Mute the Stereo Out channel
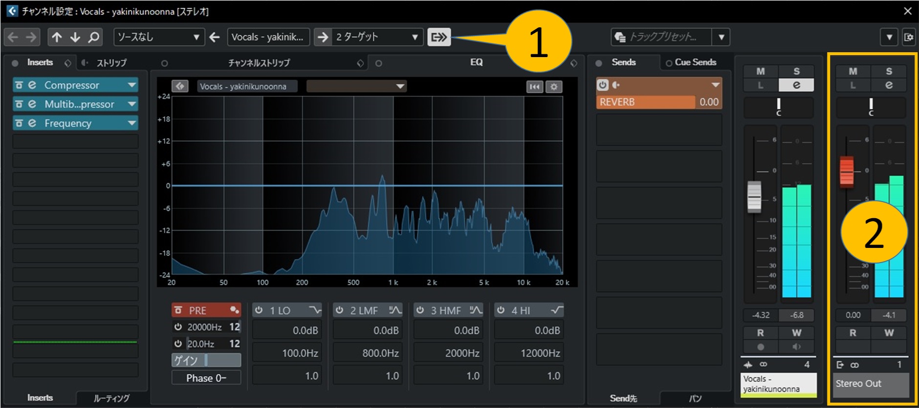 (853, 71)
